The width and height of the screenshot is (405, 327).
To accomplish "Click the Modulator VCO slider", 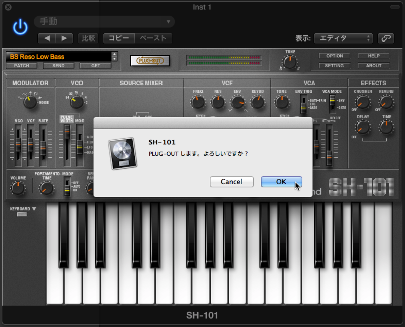I will coord(18,145).
